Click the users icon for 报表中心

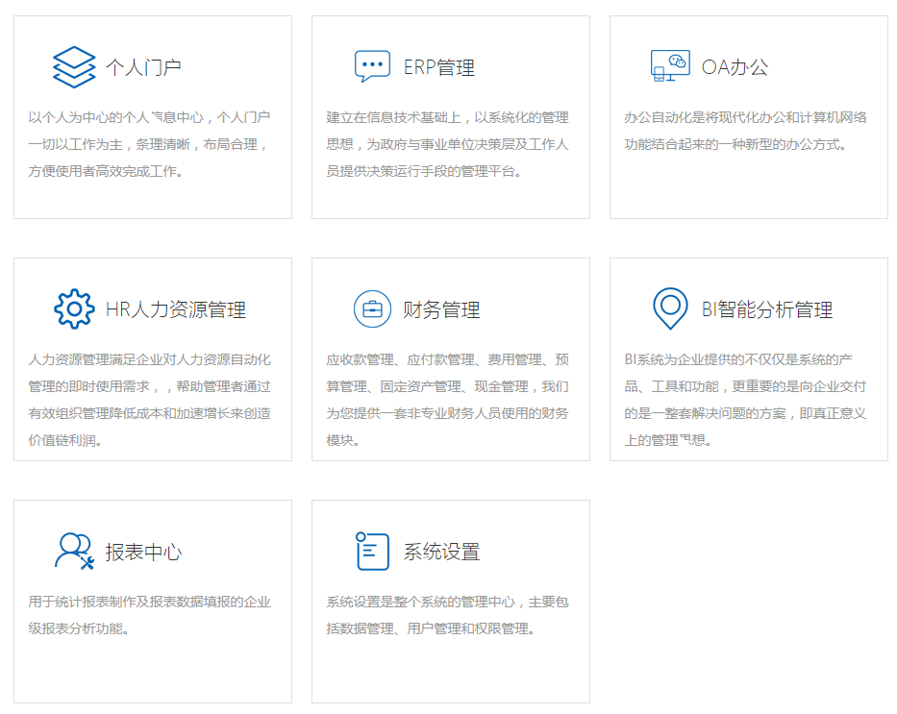click(x=74, y=552)
